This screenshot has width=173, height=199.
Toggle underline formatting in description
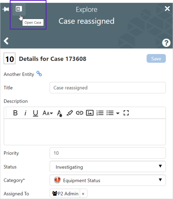[x=35, y=113]
